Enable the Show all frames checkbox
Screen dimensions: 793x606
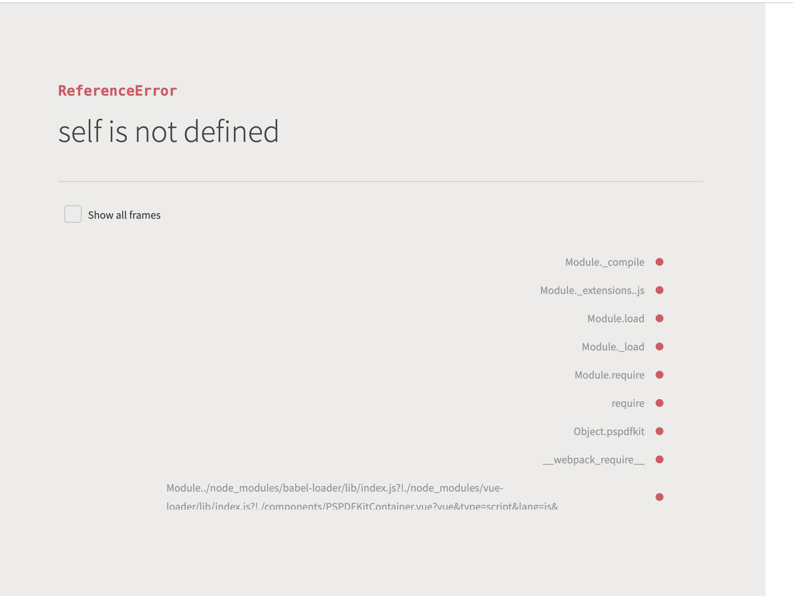pyautogui.click(x=73, y=214)
